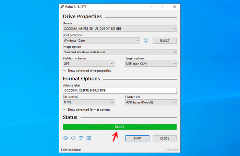This screenshot has height=156, width=240.
Task: Click the START button
Action: coord(137,138)
